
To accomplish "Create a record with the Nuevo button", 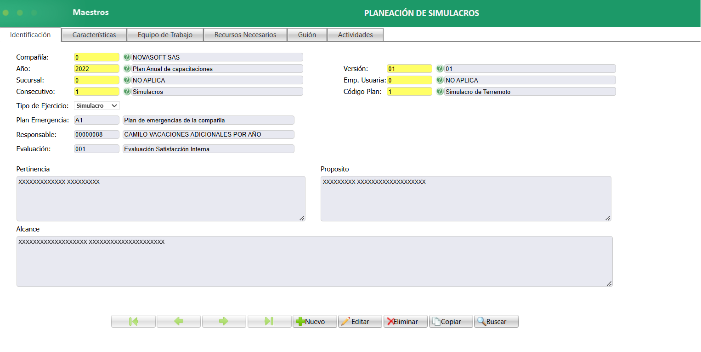I will click(315, 321).
